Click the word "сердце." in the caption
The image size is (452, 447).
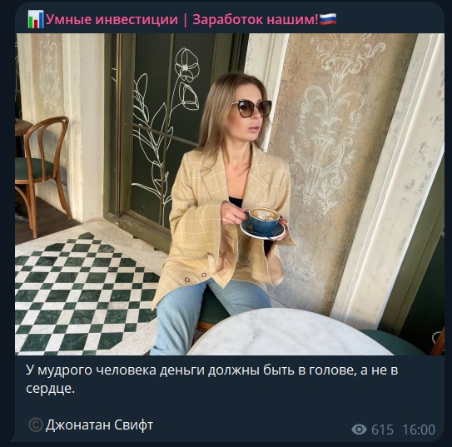pos(50,388)
